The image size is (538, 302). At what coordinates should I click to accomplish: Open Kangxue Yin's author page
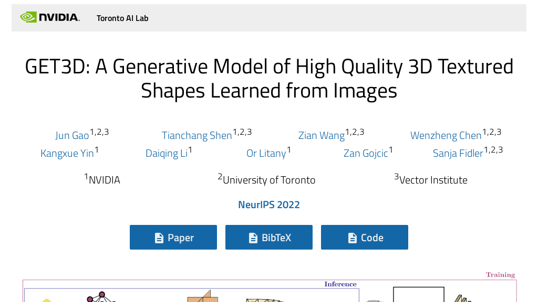(x=67, y=153)
